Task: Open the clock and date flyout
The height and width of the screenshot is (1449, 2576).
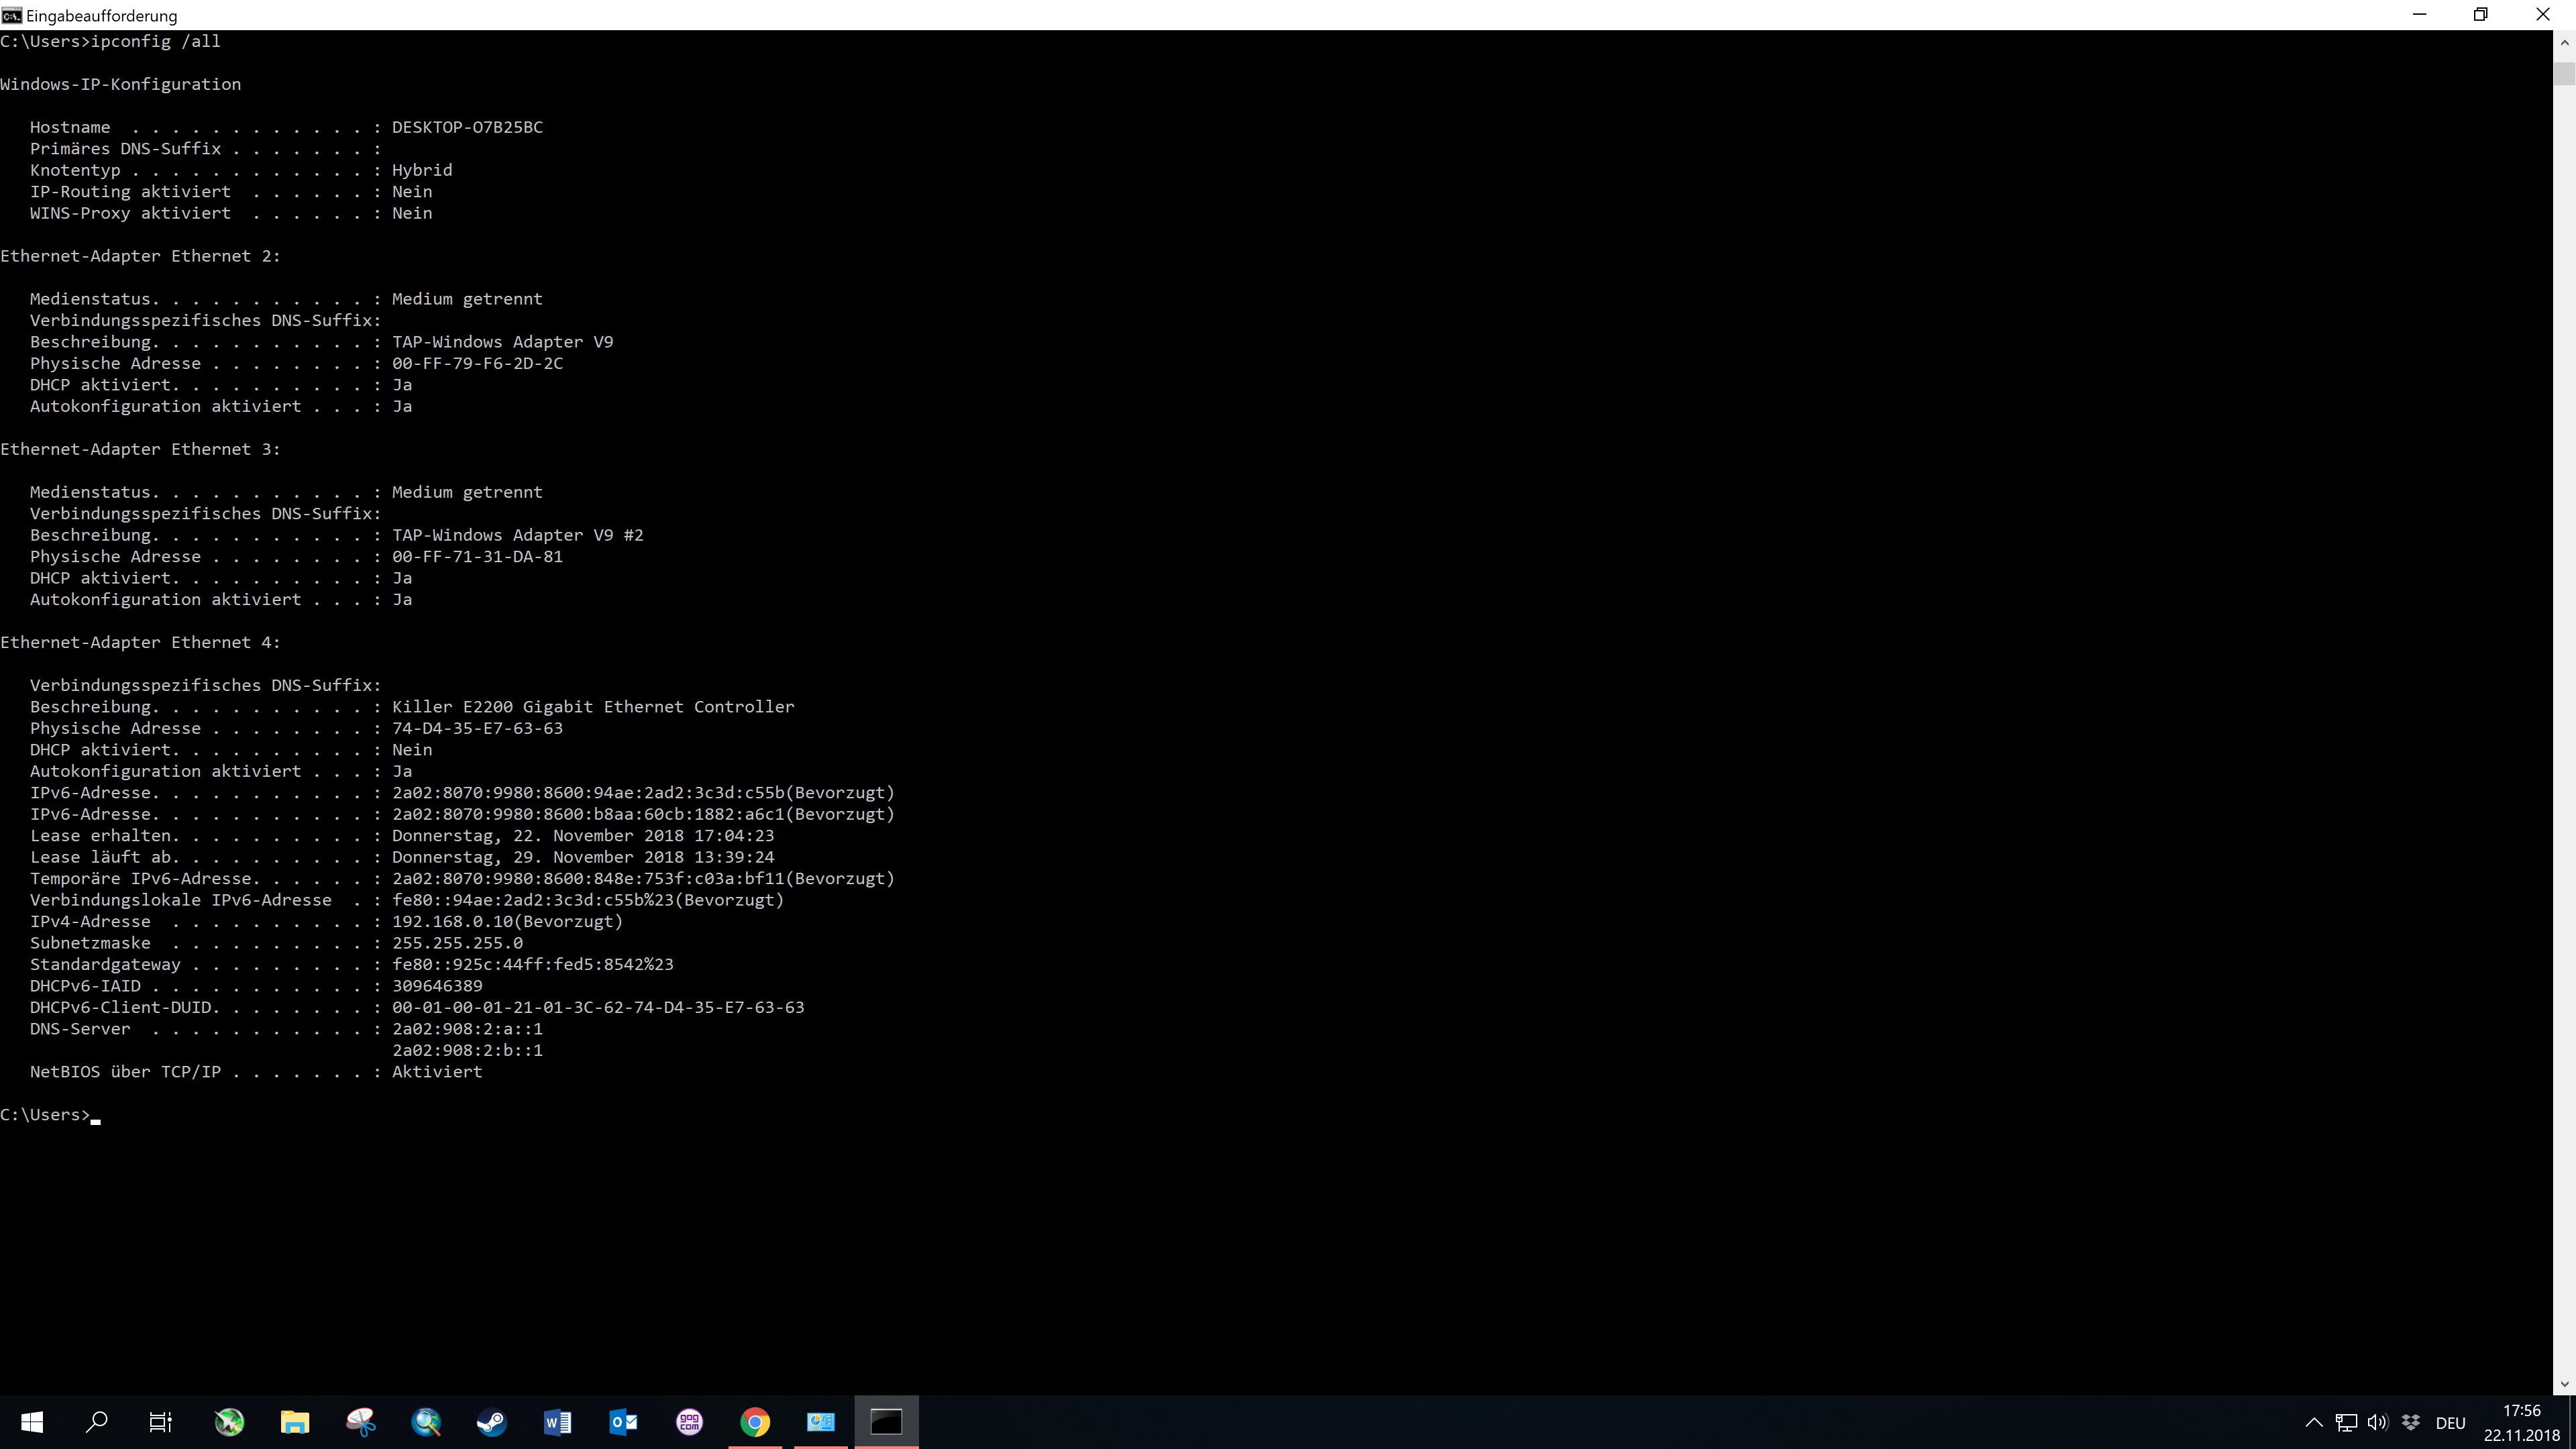Action: coord(2521,1423)
